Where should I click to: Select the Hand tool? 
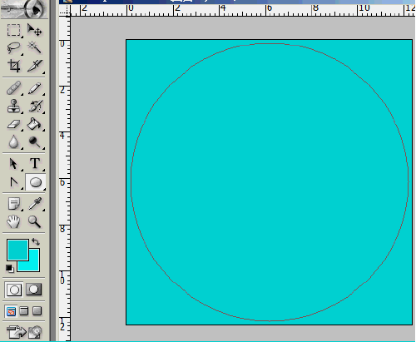13,222
